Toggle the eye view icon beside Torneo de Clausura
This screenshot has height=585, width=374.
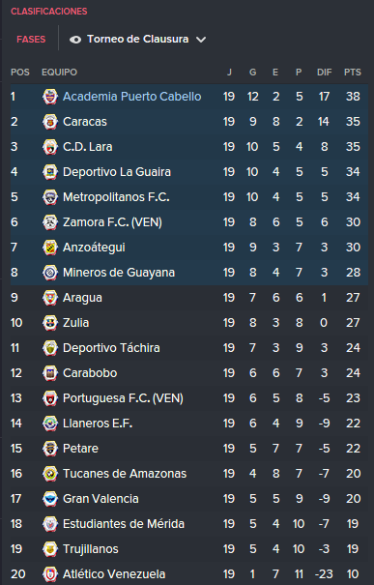(75, 40)
